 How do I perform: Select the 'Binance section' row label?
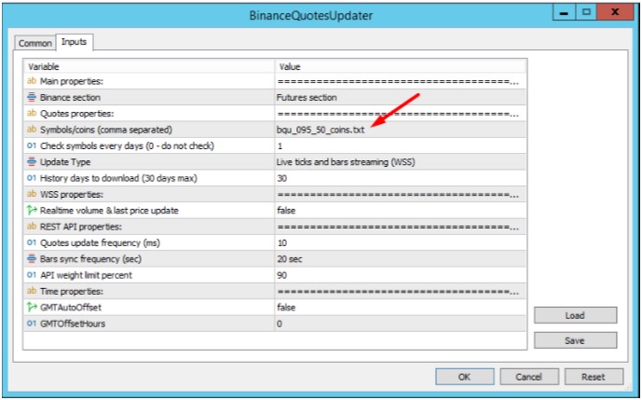(70, 97)
